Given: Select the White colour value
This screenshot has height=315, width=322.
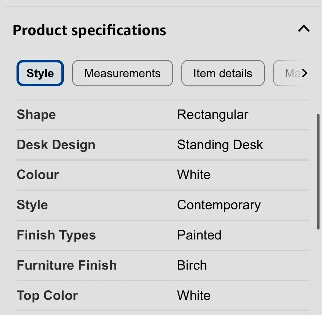Looking at the screenshot, I should (193, 174).
